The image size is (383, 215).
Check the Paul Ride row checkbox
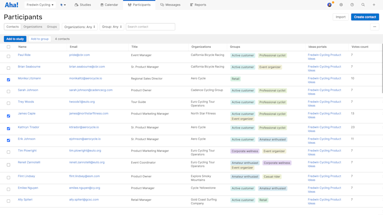9,57
